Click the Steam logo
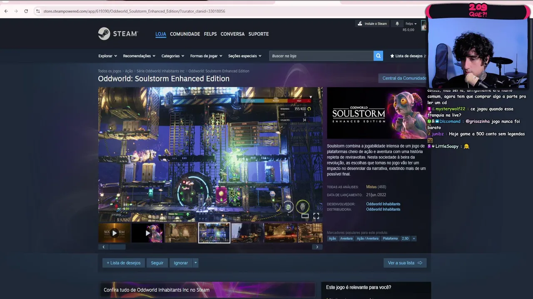The image size is (533, 299). coord(118,34)
